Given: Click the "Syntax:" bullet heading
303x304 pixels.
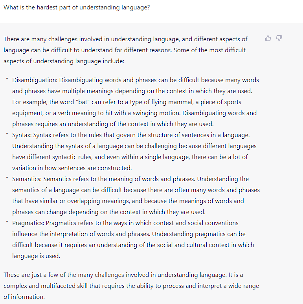Looking at the screenshot, I should click(22, 135).
